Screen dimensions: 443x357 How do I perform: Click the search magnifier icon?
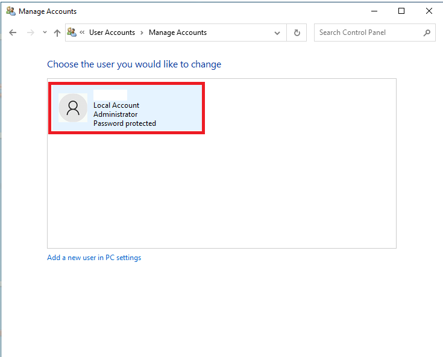tap(427, 33)
